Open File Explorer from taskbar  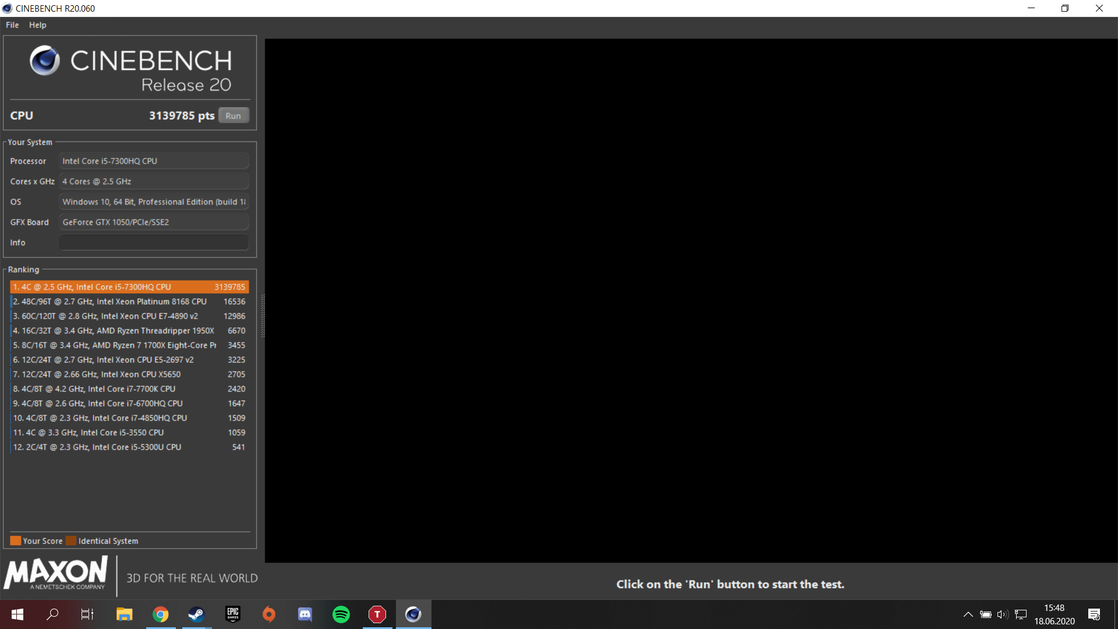click(124, 614)
